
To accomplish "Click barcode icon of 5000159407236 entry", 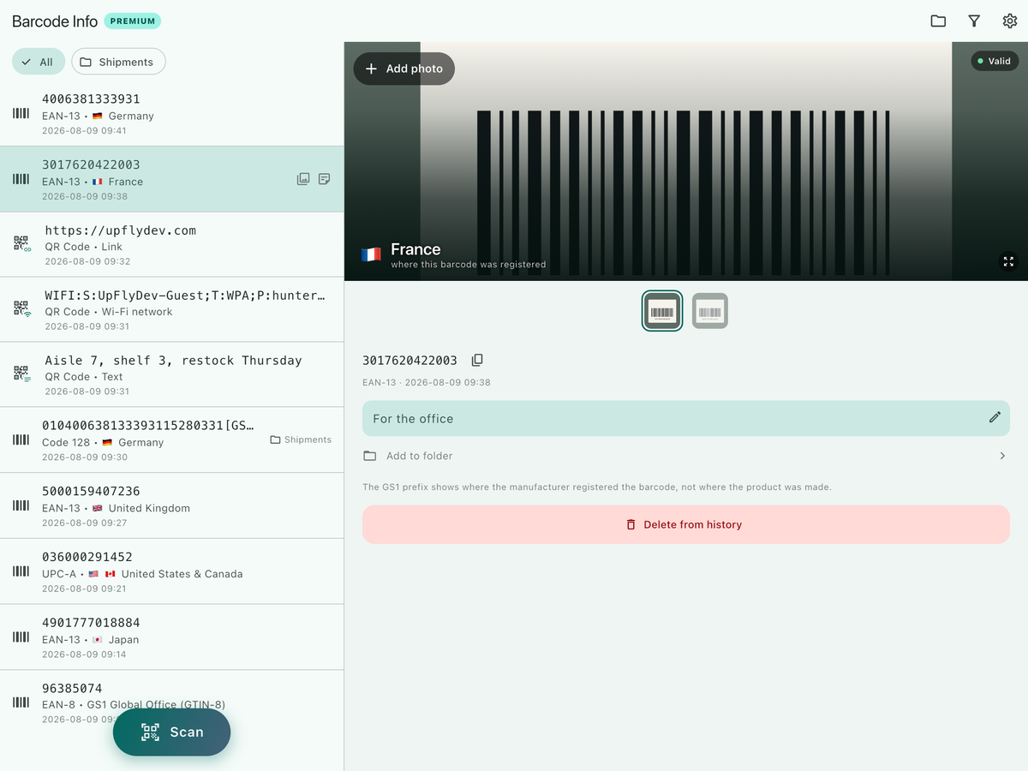I will click(21, 505).
